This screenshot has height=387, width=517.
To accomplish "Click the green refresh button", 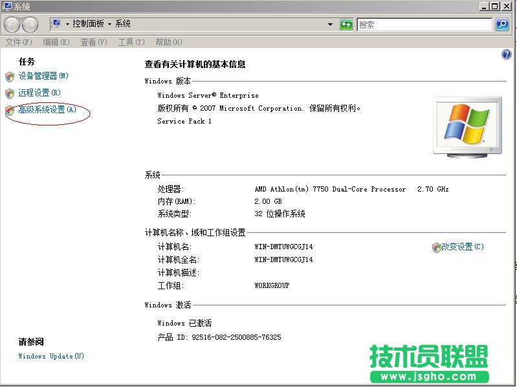I will 346,25.
